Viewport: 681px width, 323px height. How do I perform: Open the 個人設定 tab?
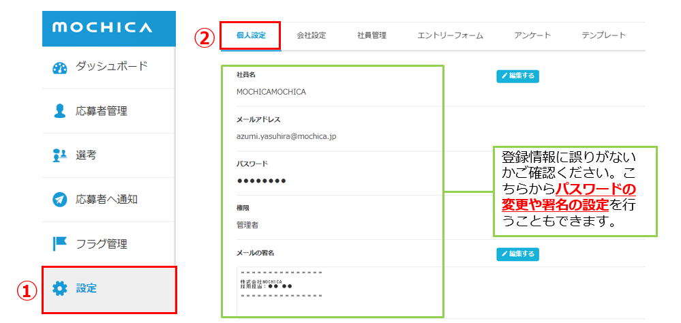[x=251, y=35]
